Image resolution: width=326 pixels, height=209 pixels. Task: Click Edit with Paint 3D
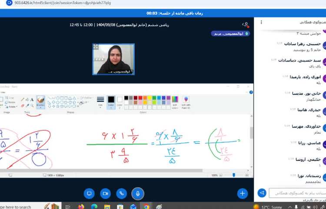pyautogui.click(x=186, y=101)
